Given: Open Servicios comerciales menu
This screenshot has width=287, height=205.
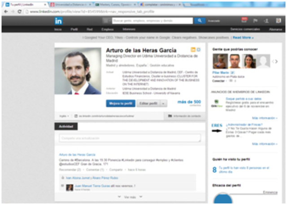Looking at the screenshot, I should click(x=245, y=29).
